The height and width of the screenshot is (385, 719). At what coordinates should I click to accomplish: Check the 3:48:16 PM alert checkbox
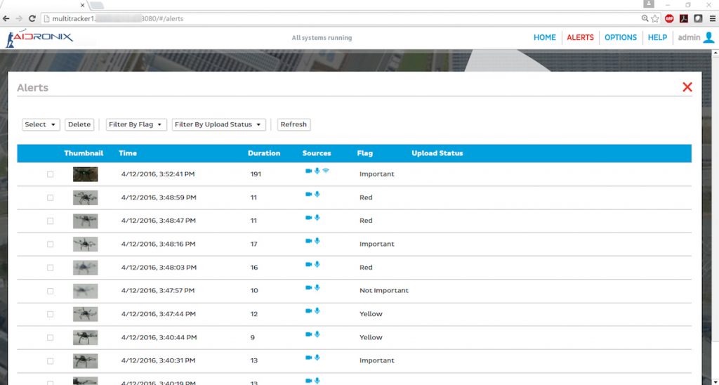(50, 244)
